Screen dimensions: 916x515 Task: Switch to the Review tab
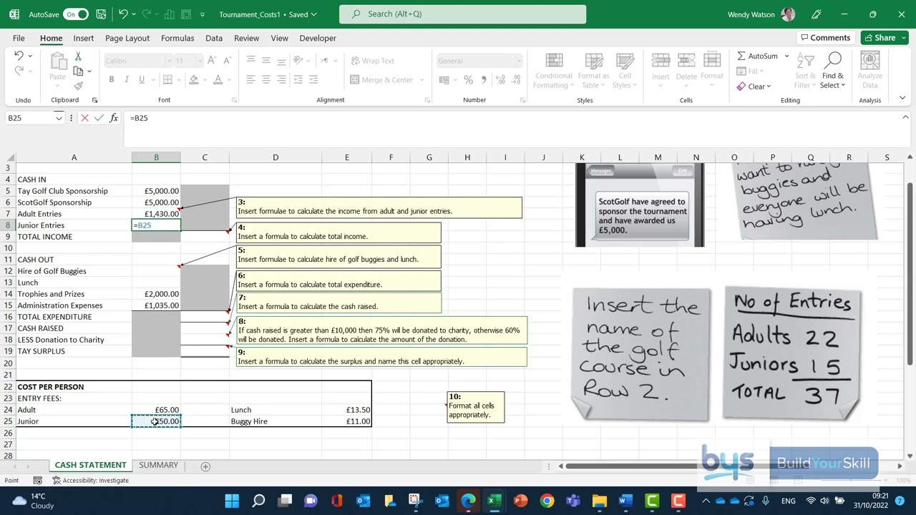tap(246, 38)
